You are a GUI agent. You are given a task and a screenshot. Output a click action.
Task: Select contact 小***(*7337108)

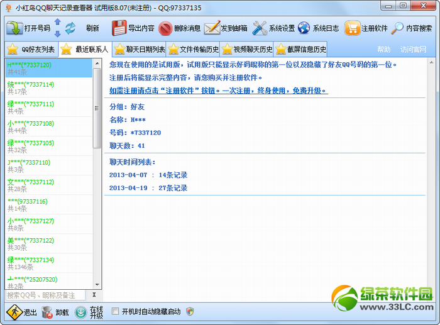point(49,127)
